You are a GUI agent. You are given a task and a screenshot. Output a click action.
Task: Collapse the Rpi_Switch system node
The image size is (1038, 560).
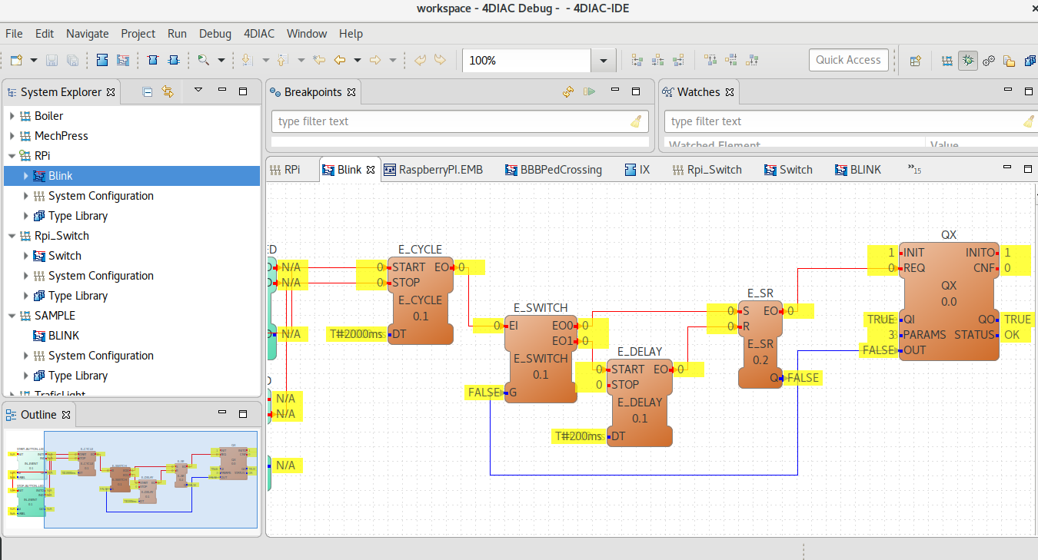12,236
